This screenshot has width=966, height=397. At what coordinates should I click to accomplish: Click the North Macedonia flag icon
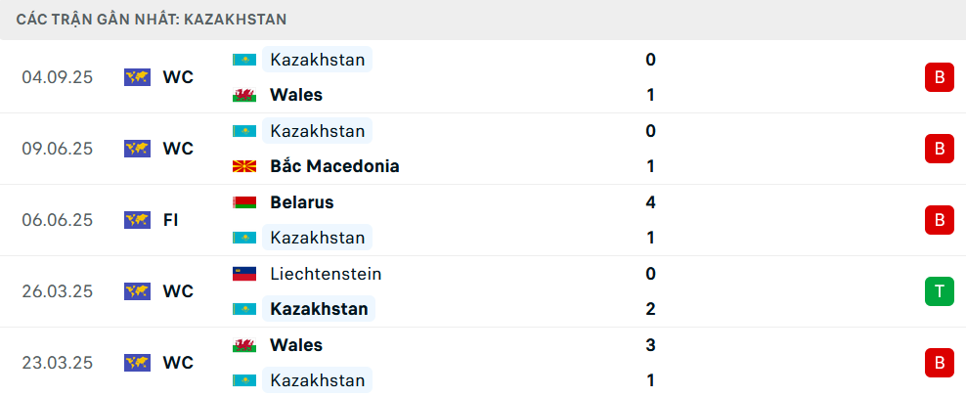click(x=243, y=166)
